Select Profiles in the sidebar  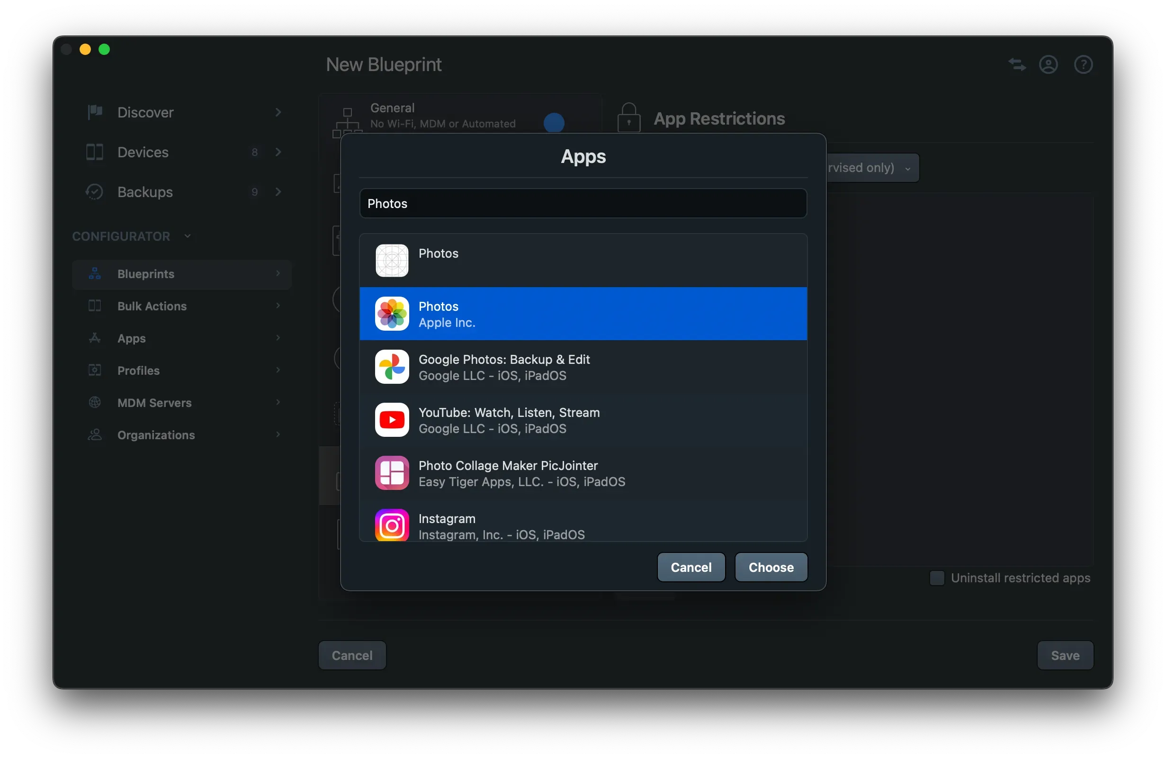coord(138,370)
